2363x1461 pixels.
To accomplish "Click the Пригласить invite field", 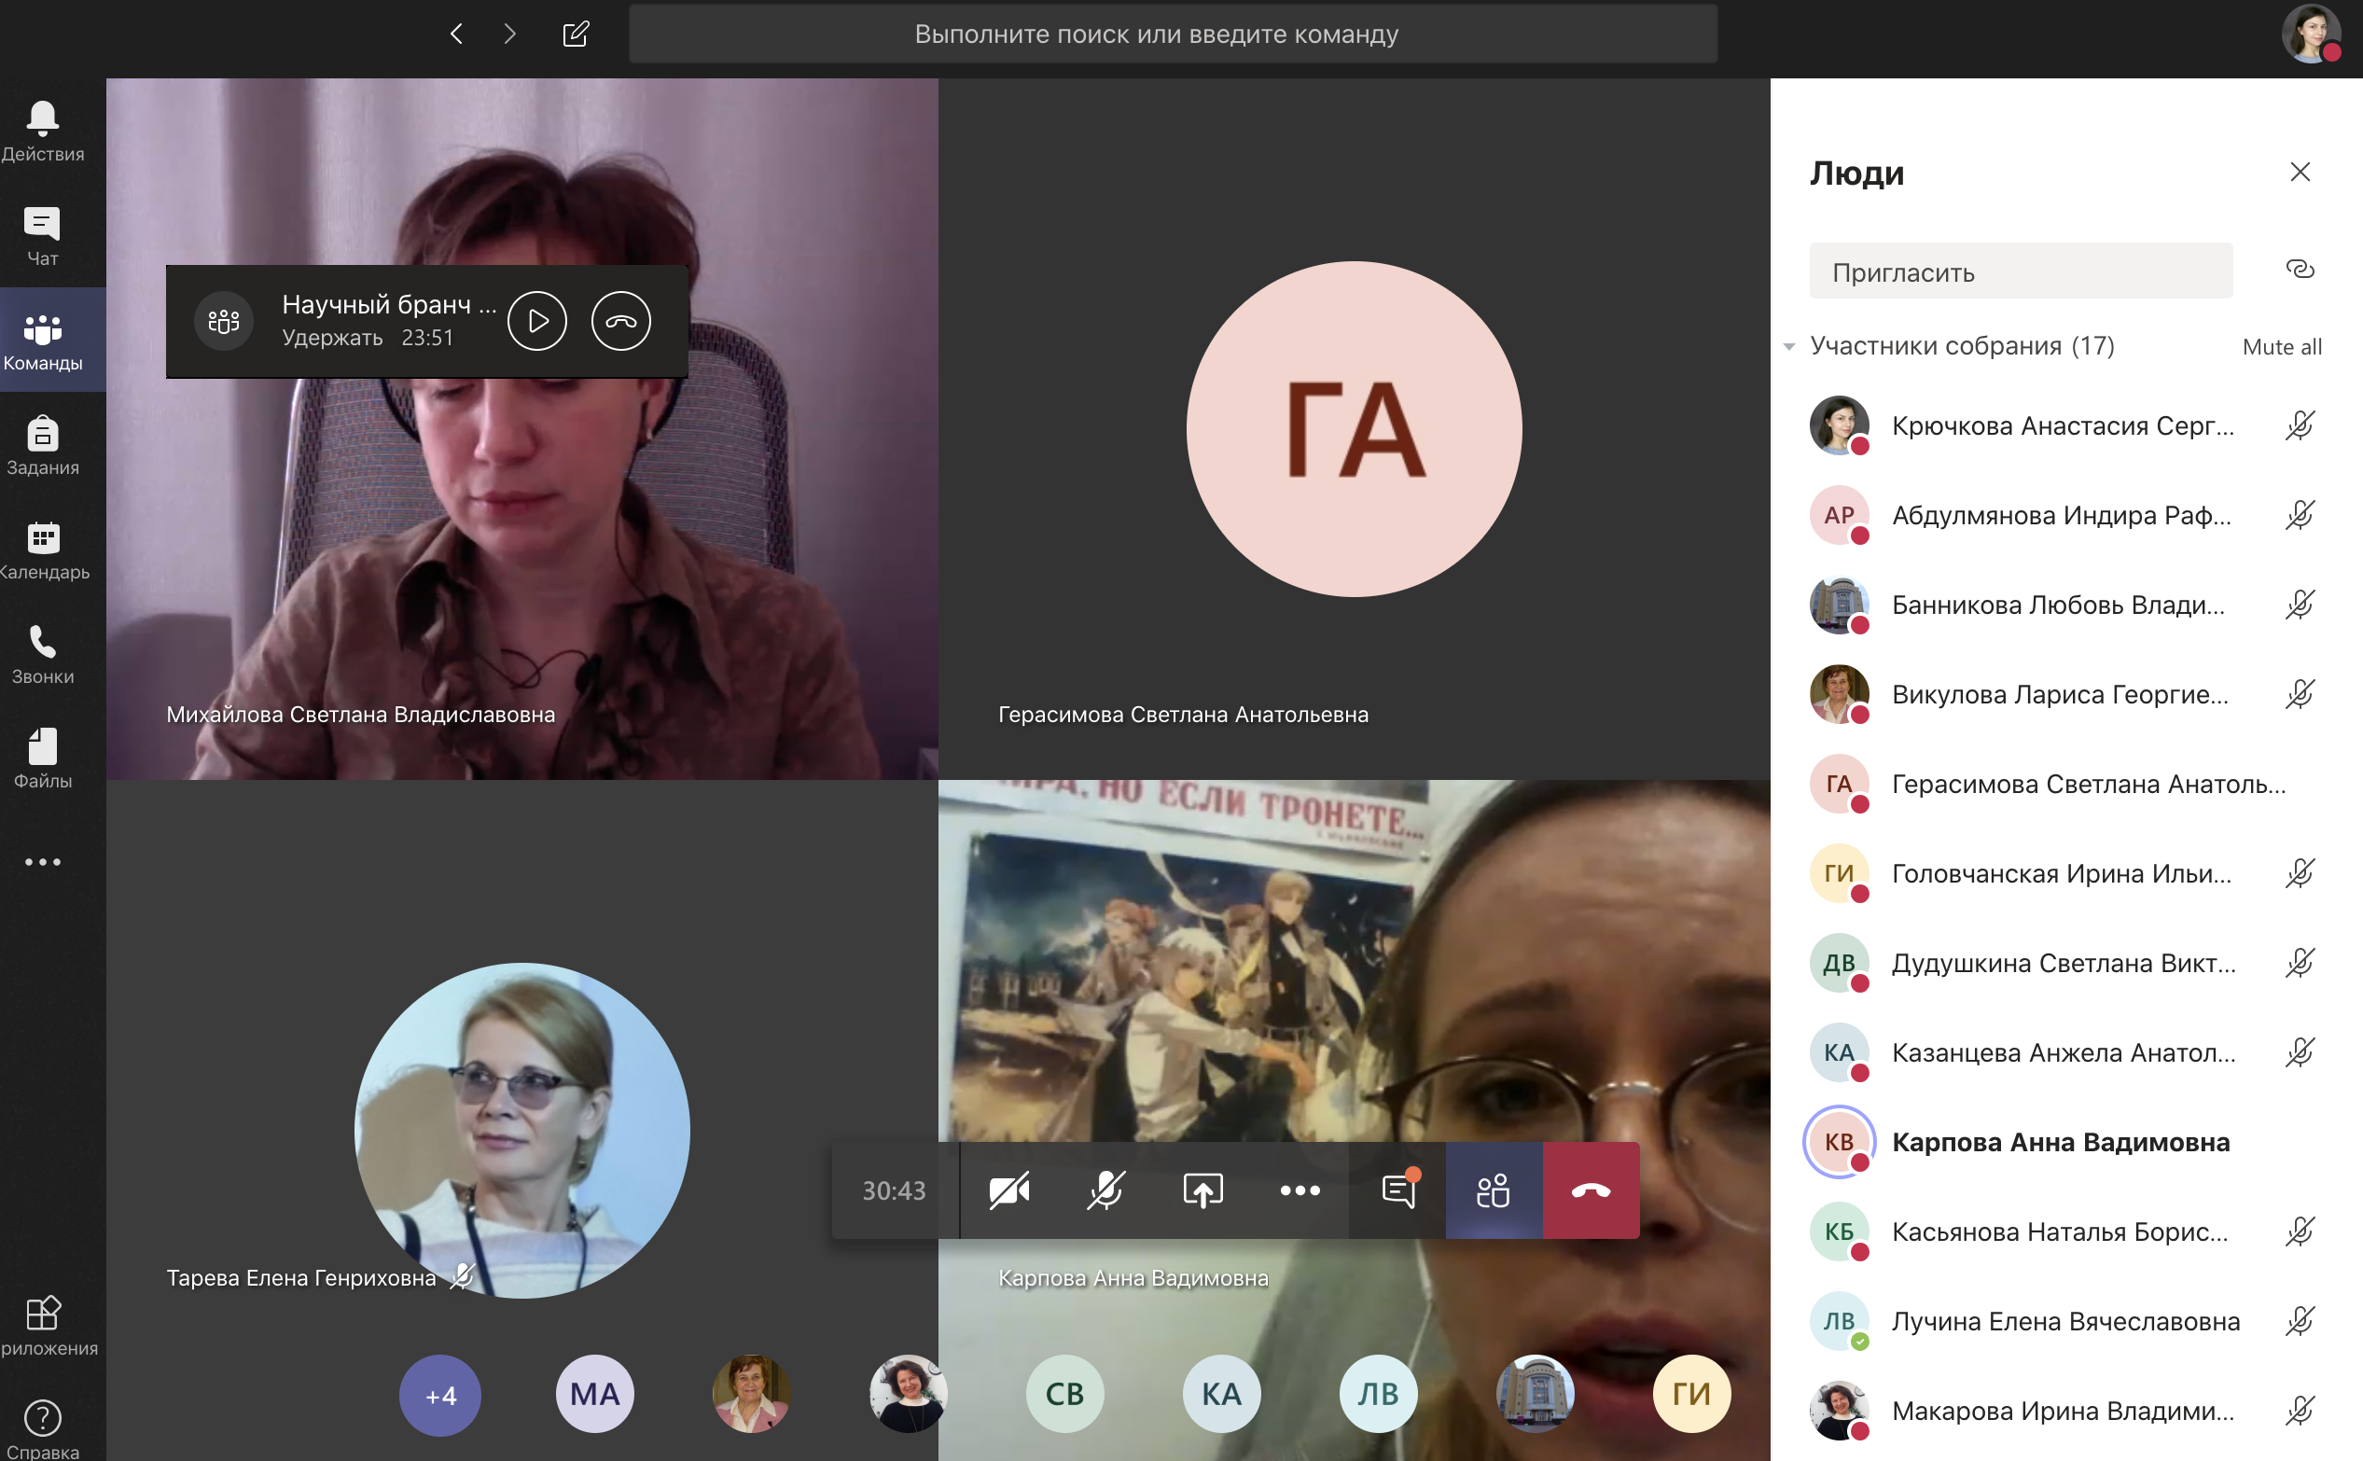I will [2020, 271].
